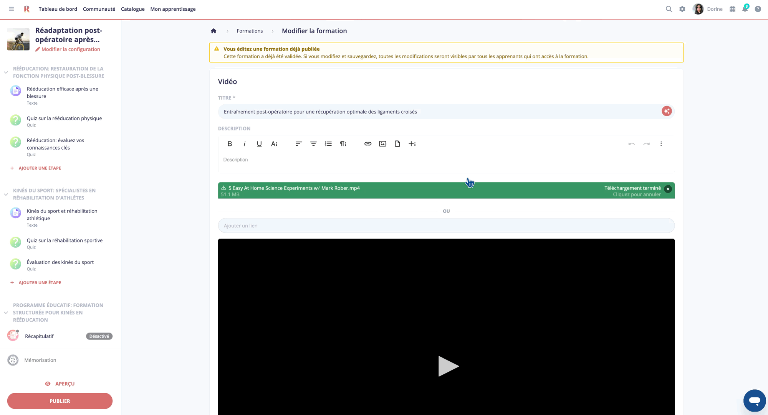The width and height of the screenshot is (768, 415).
Task: Apply italic text formatting
Action: point(244,144)
